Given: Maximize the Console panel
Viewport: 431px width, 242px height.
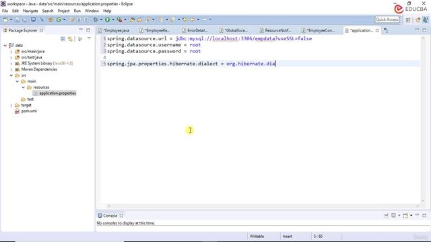Looking at the screenshot, I should [x=424, y=215].
